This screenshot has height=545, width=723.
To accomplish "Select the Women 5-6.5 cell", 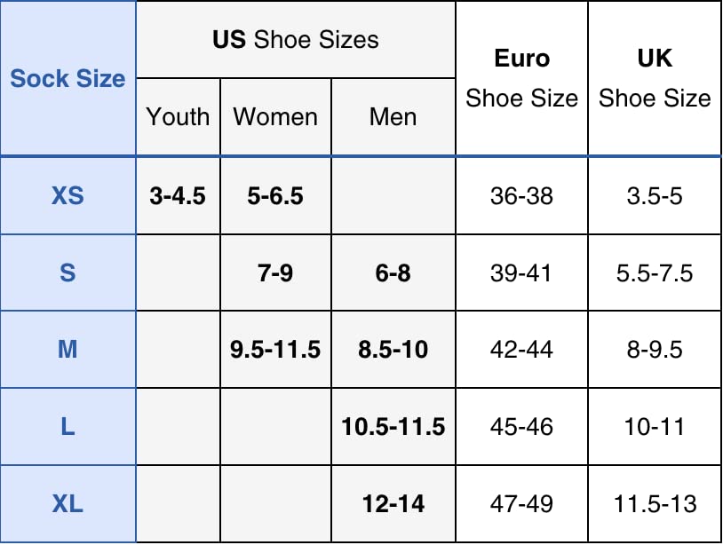I will pyautogui.click(x=275, y=196).
